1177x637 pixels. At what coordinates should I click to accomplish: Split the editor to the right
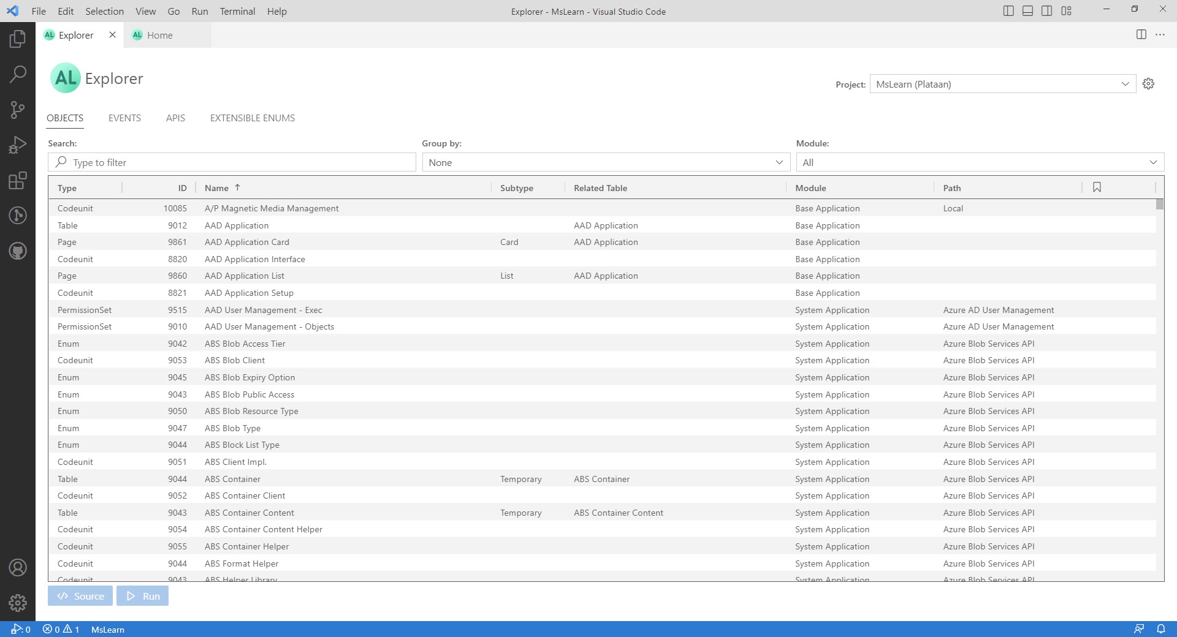point(1141,35)
